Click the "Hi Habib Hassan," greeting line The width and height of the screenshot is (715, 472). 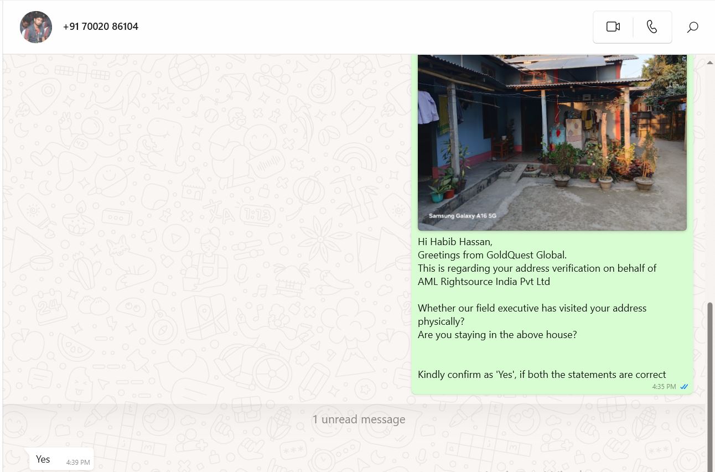(x=455, y=242)
